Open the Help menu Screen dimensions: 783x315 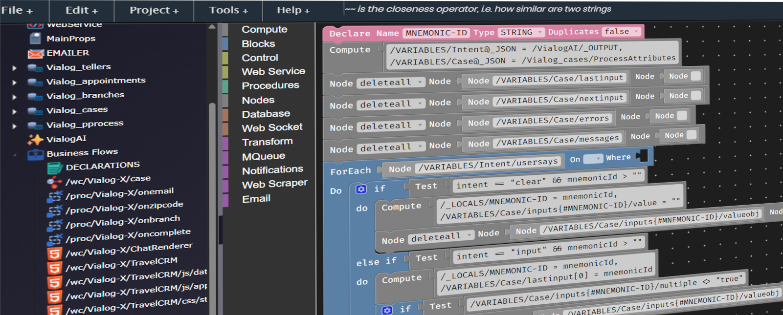293,10
